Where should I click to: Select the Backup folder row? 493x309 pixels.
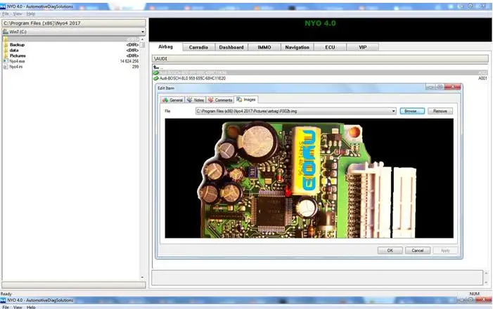click(x=71, y=45)
